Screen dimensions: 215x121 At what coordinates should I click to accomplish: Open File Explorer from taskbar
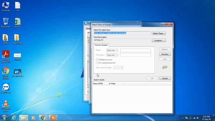(x=24, y=118)
